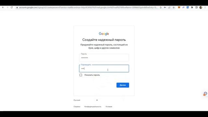Open the Справка link
Image resolution: width=208 pixels, height=117 pixels.
coord(77,107)
